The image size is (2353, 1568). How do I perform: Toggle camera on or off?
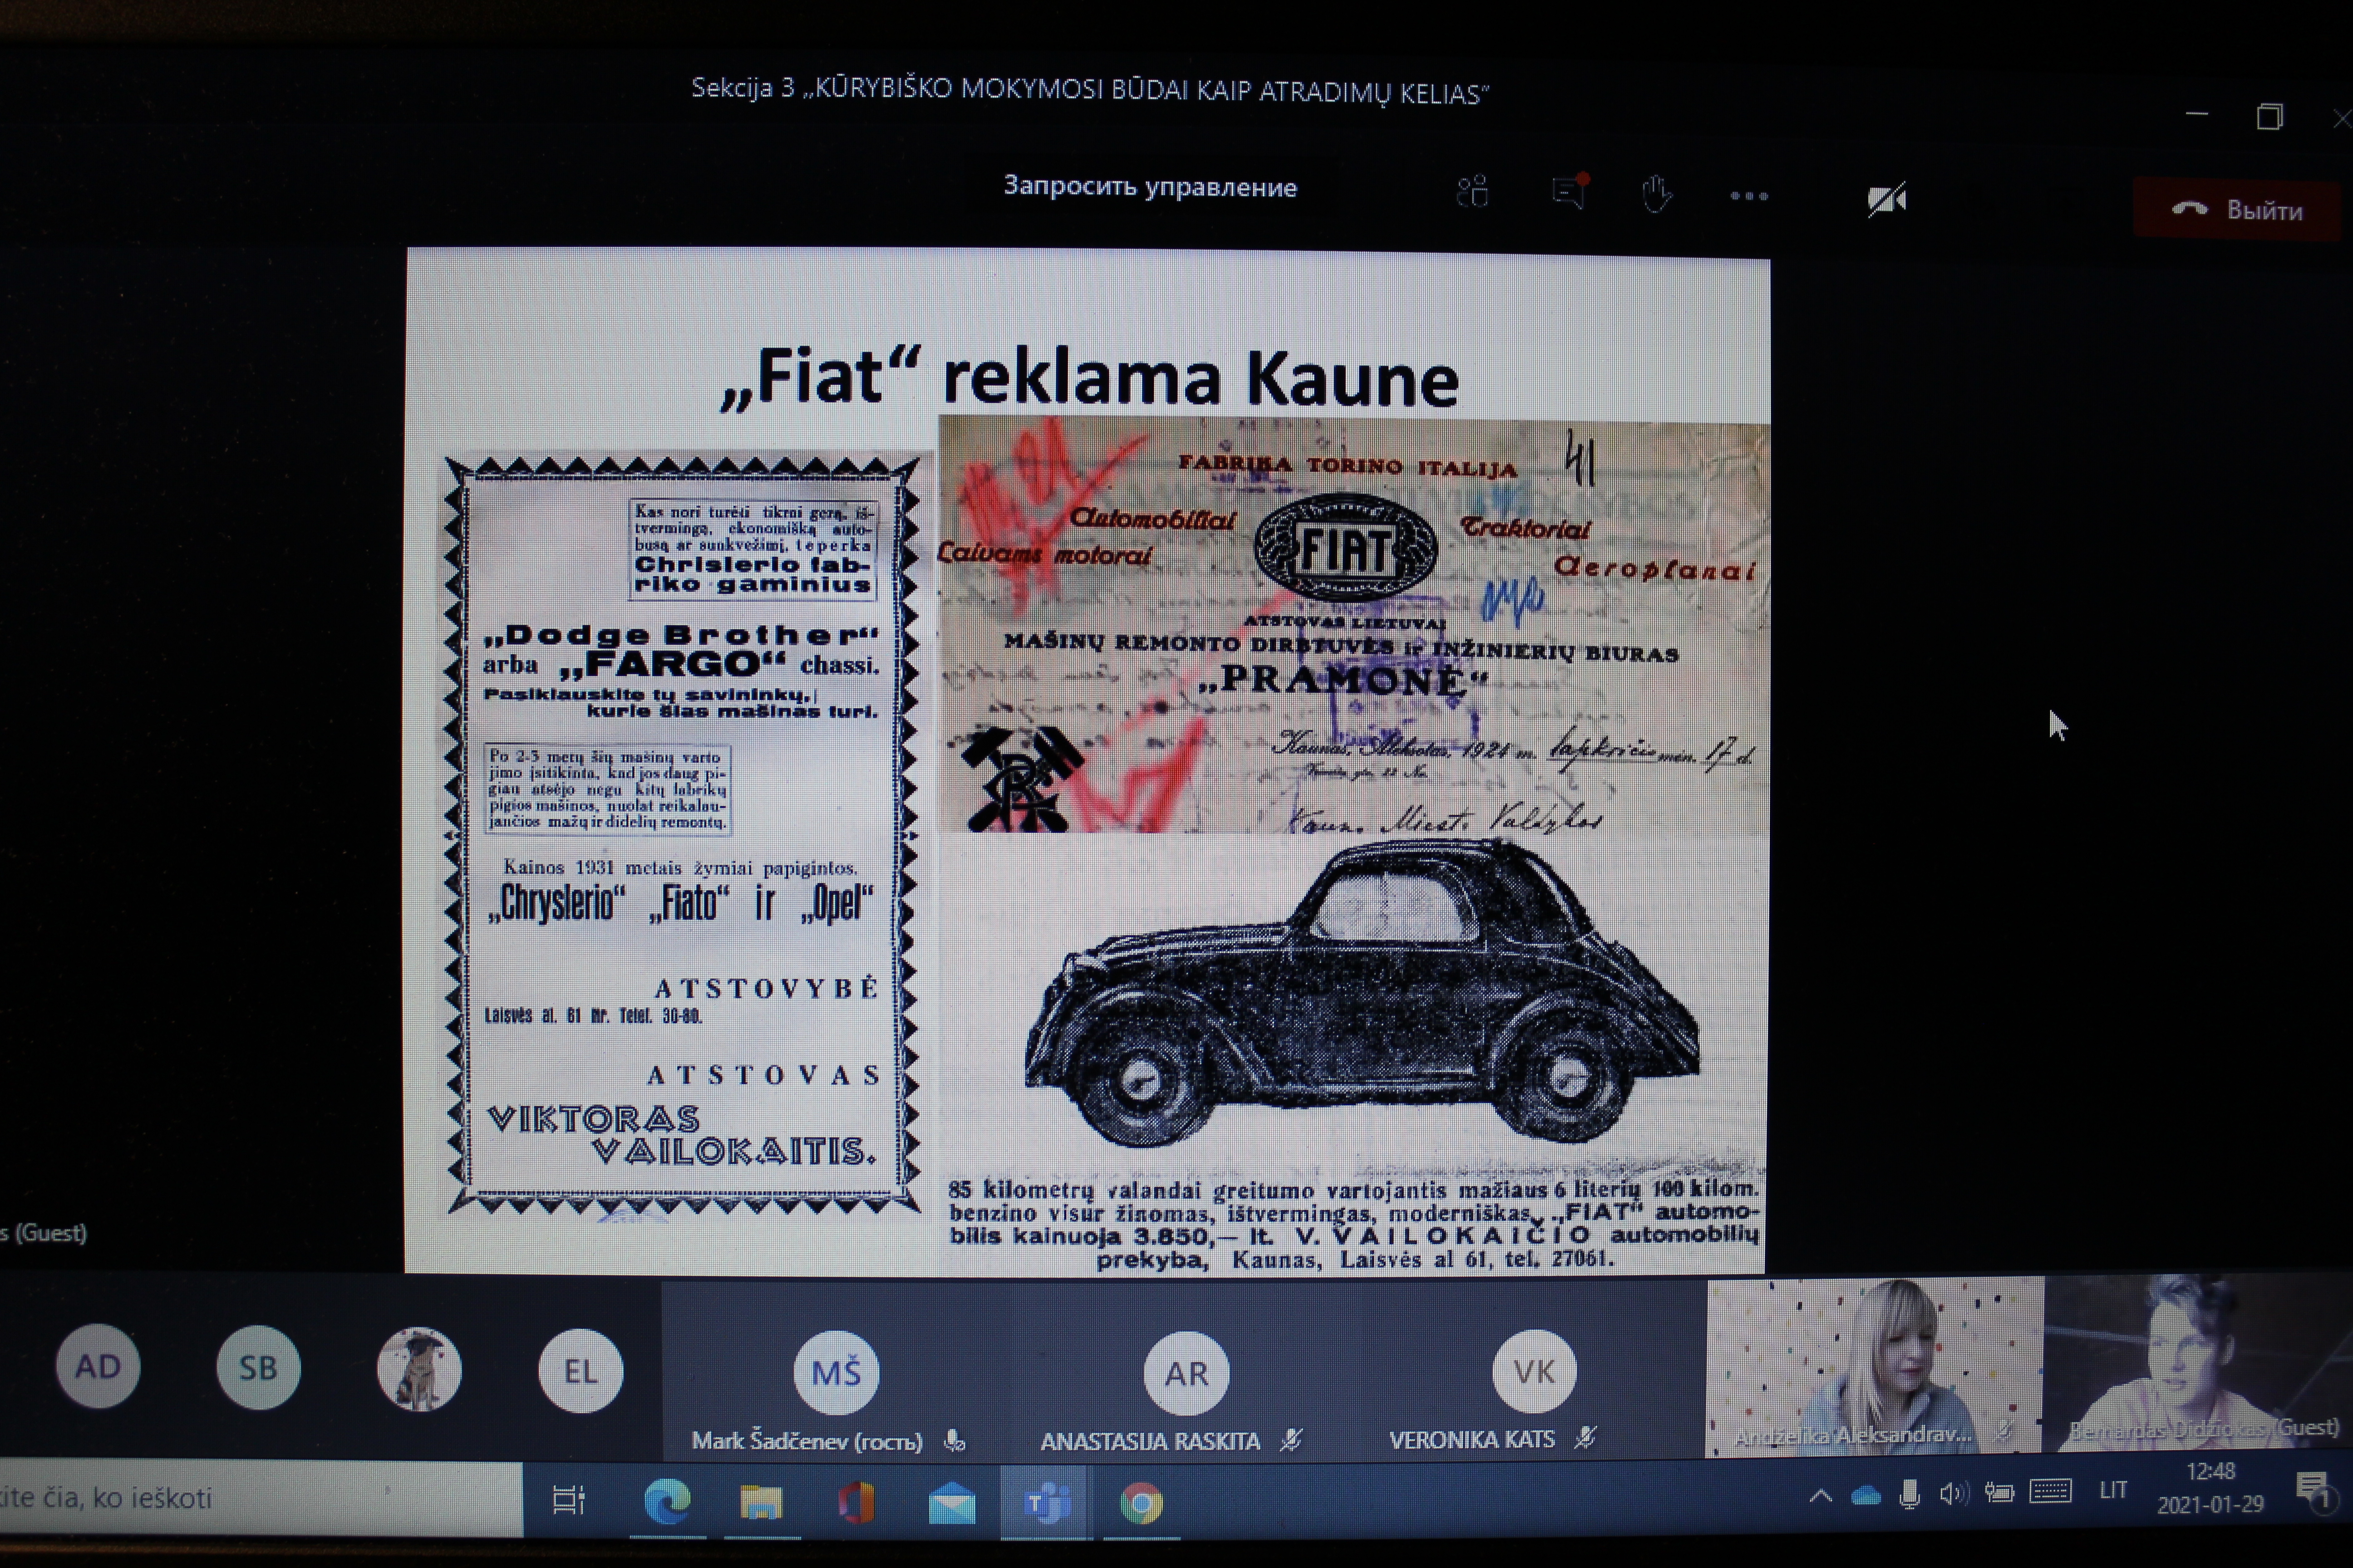click(x=1887, y=200)
